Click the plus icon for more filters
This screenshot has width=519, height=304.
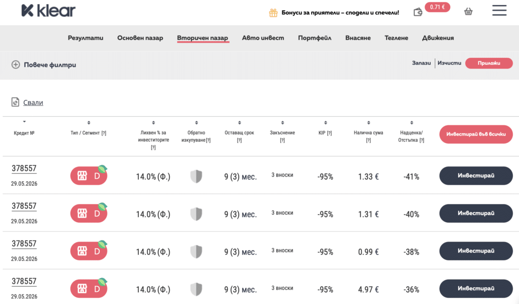coord(16,64)
